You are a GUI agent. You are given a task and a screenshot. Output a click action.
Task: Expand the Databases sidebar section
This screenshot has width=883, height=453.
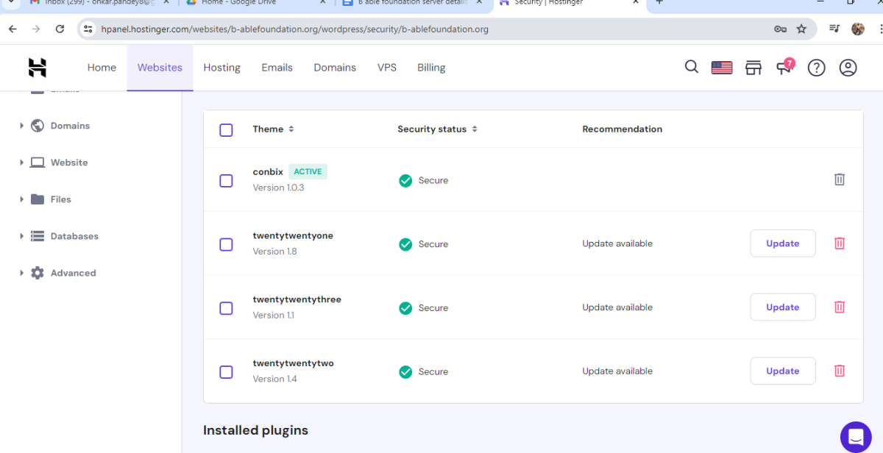coord(74,236)
